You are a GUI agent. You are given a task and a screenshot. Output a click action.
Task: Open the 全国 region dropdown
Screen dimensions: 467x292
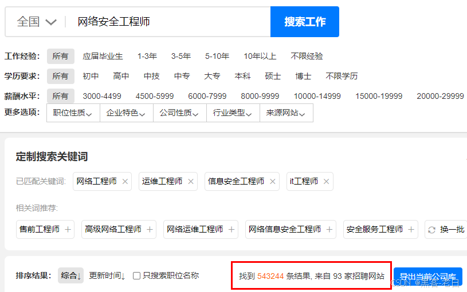[x=36, y=22]
